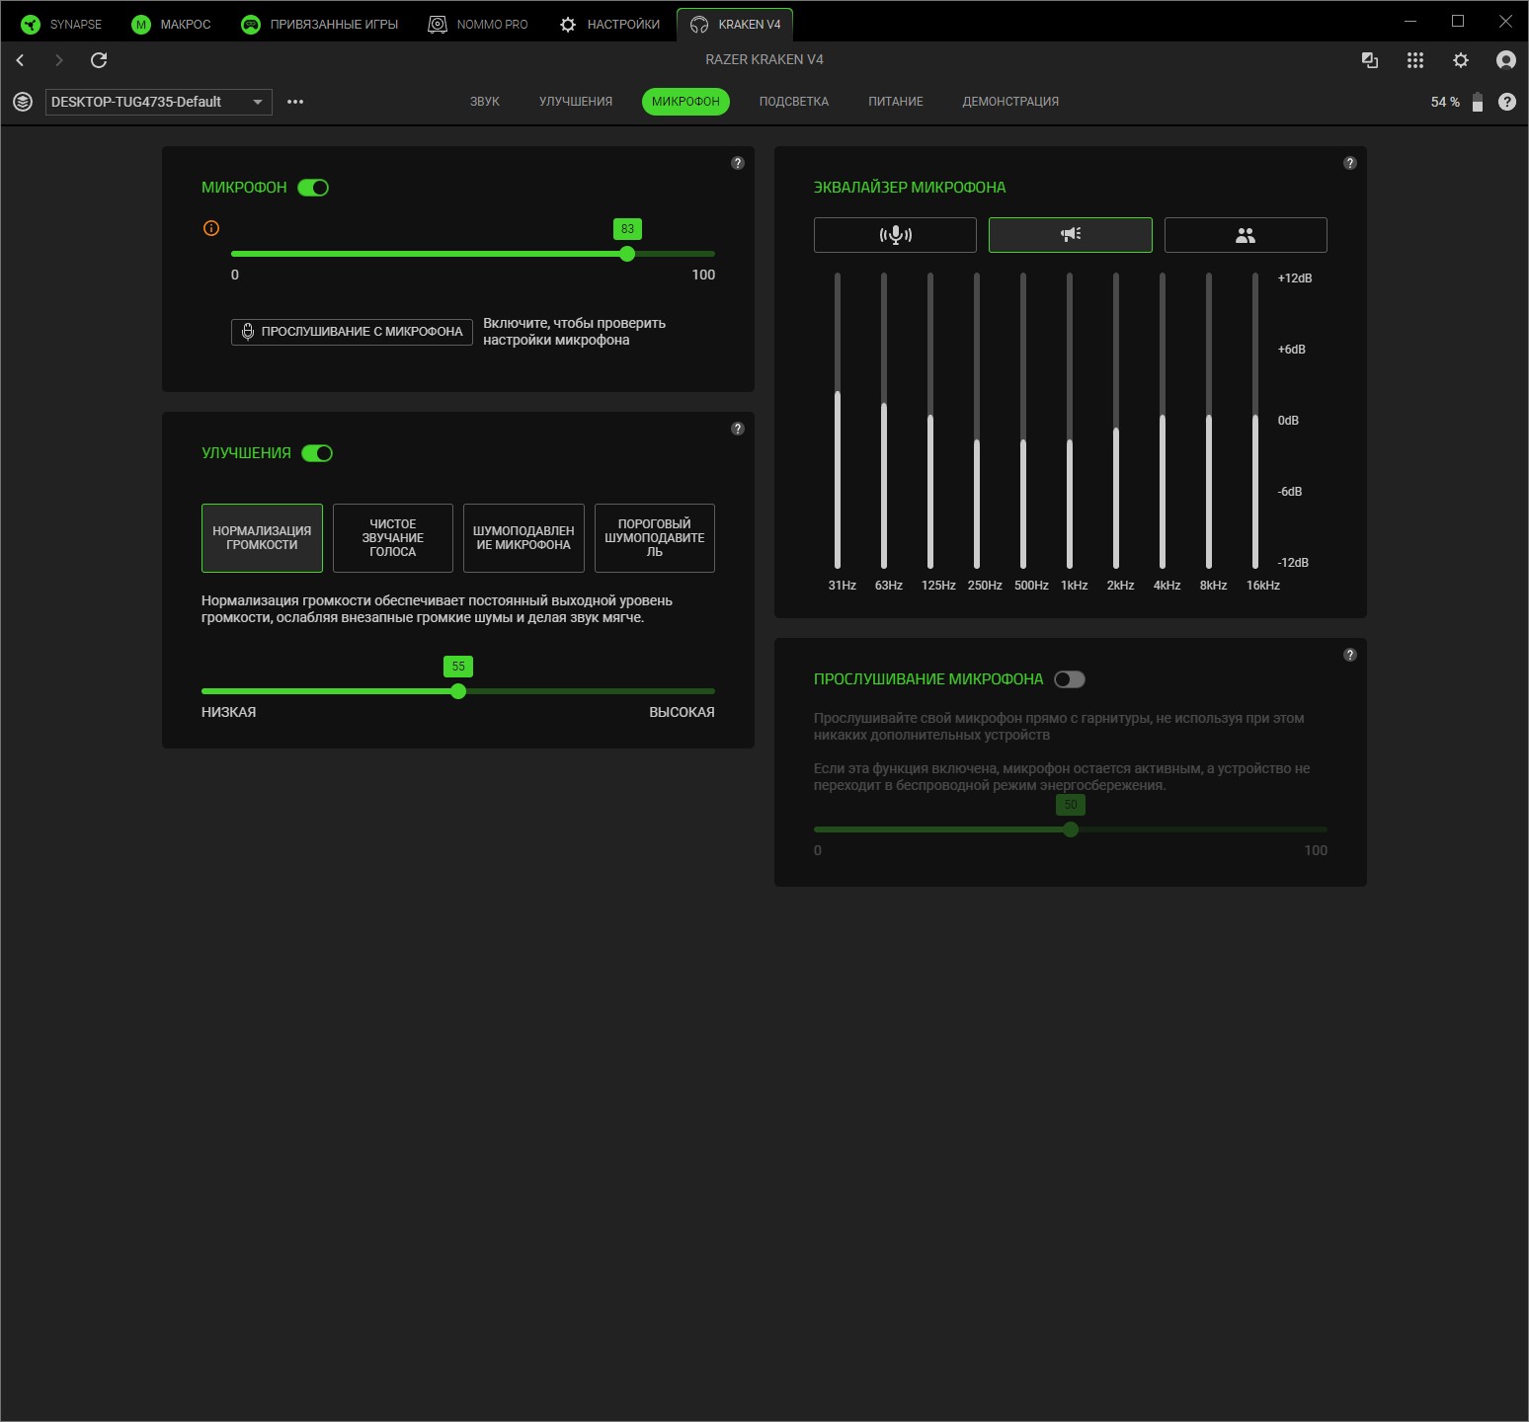Open Synapse settings gear in header
Screen dimensions: 1529x1422
(1461, 60)
